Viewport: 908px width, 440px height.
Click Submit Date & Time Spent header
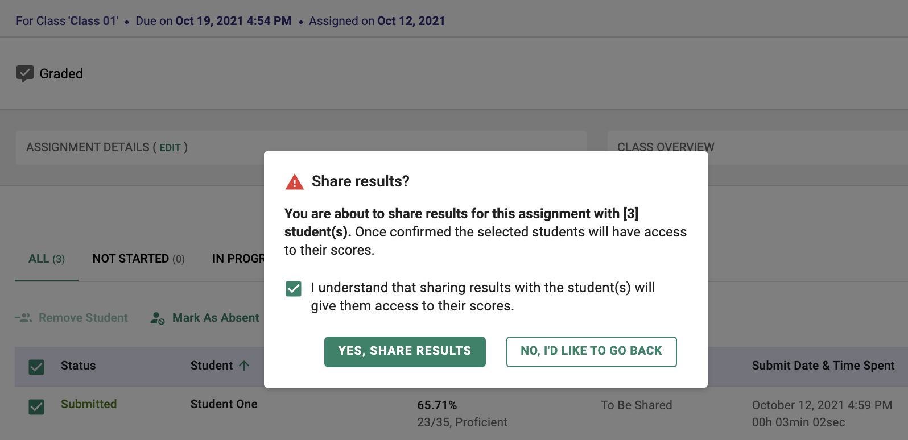(x=823, y=366)
